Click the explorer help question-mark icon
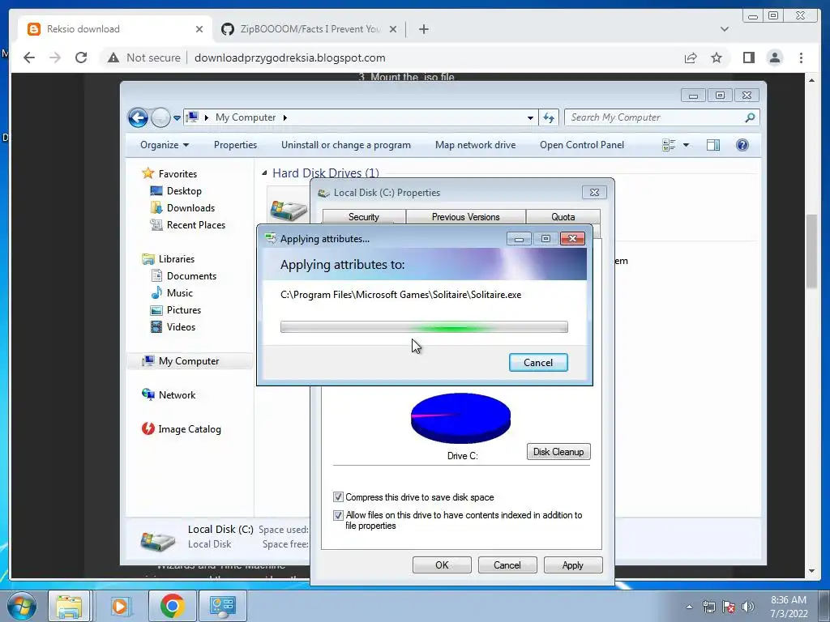This screenshot has width=830, height=622. pyautogui.click(x=742, y=145)
